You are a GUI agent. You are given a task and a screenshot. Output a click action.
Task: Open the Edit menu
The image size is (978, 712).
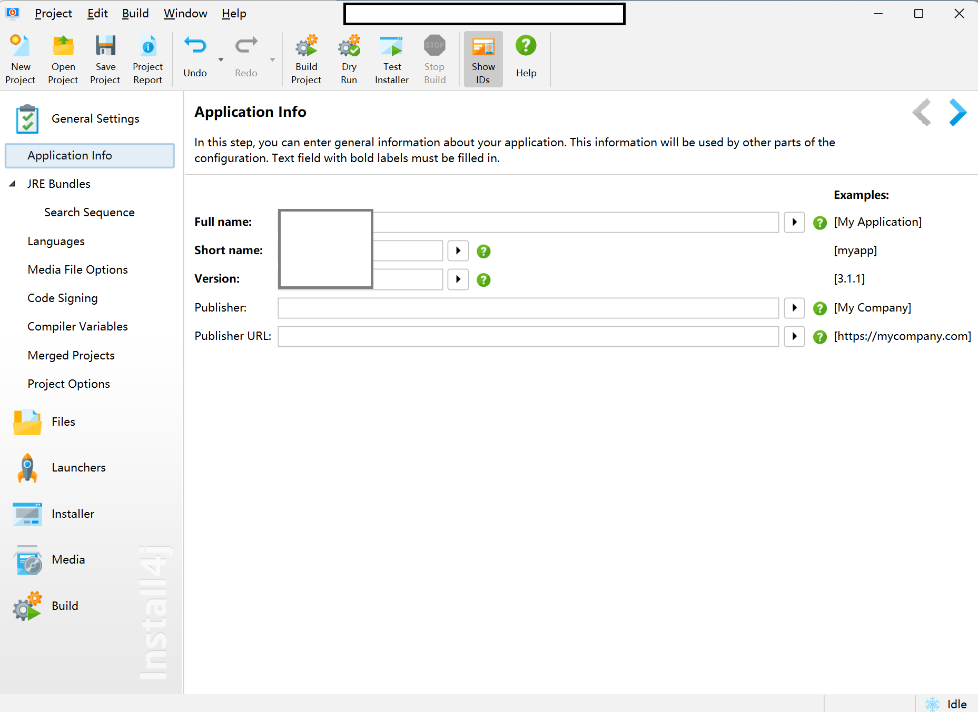(97, 14)
